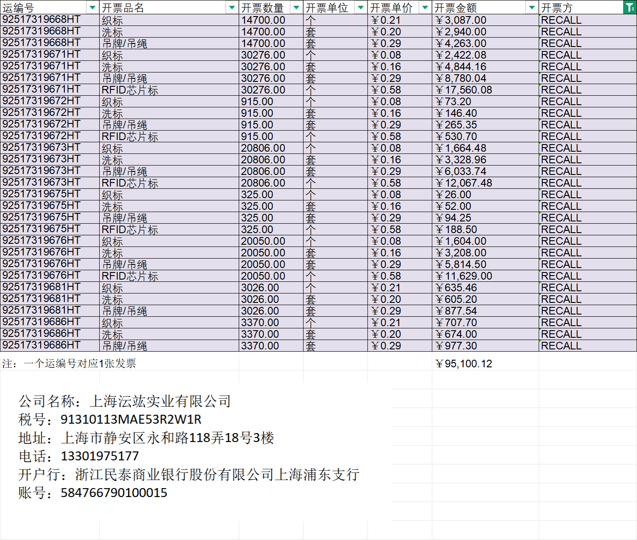The width and height of the screenshot is (637, 540).
Task: Click the note cell about 一个运编号对应1张发票
Action: (x=69, y=364)
